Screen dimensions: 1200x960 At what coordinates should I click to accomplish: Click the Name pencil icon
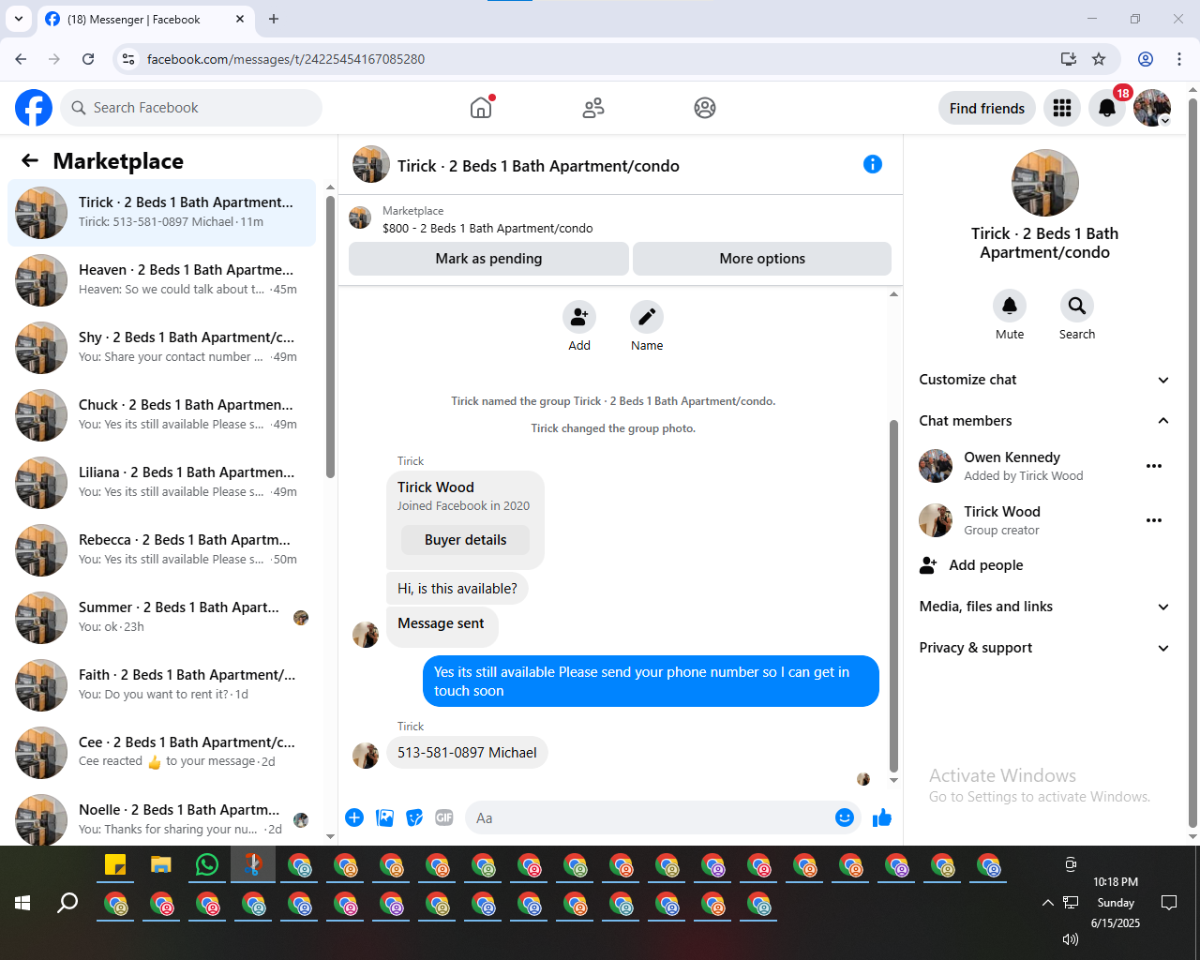click(x=647, y=317)
